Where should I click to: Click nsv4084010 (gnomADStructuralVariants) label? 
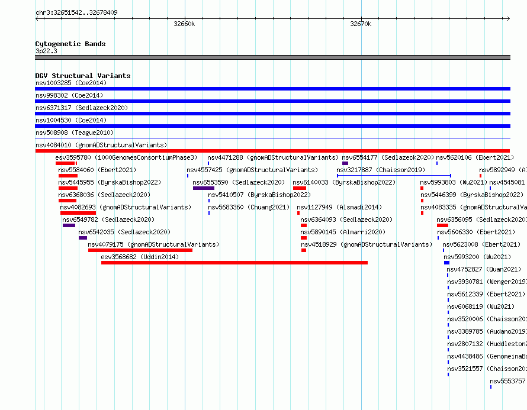[x=101, y=145]
